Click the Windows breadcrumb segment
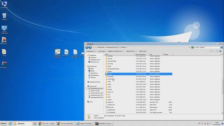 (123, 47)
